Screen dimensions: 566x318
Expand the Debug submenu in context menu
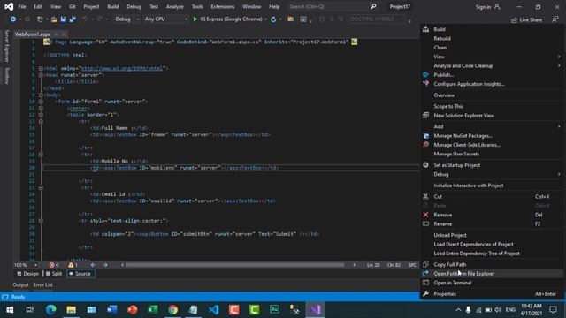pos(493,174)
